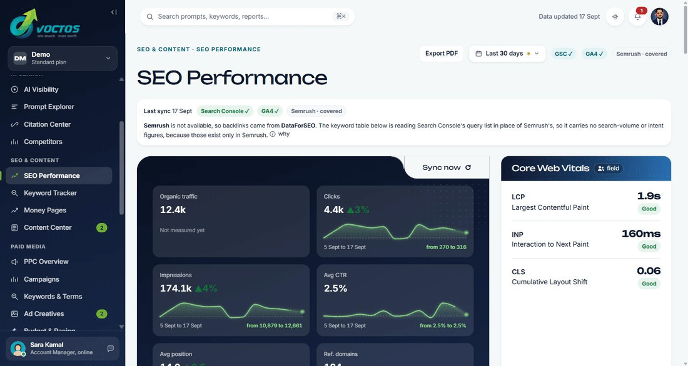Open the Last 30 days date range dropdown
This screenshot has height=366, width=688.
507,54
